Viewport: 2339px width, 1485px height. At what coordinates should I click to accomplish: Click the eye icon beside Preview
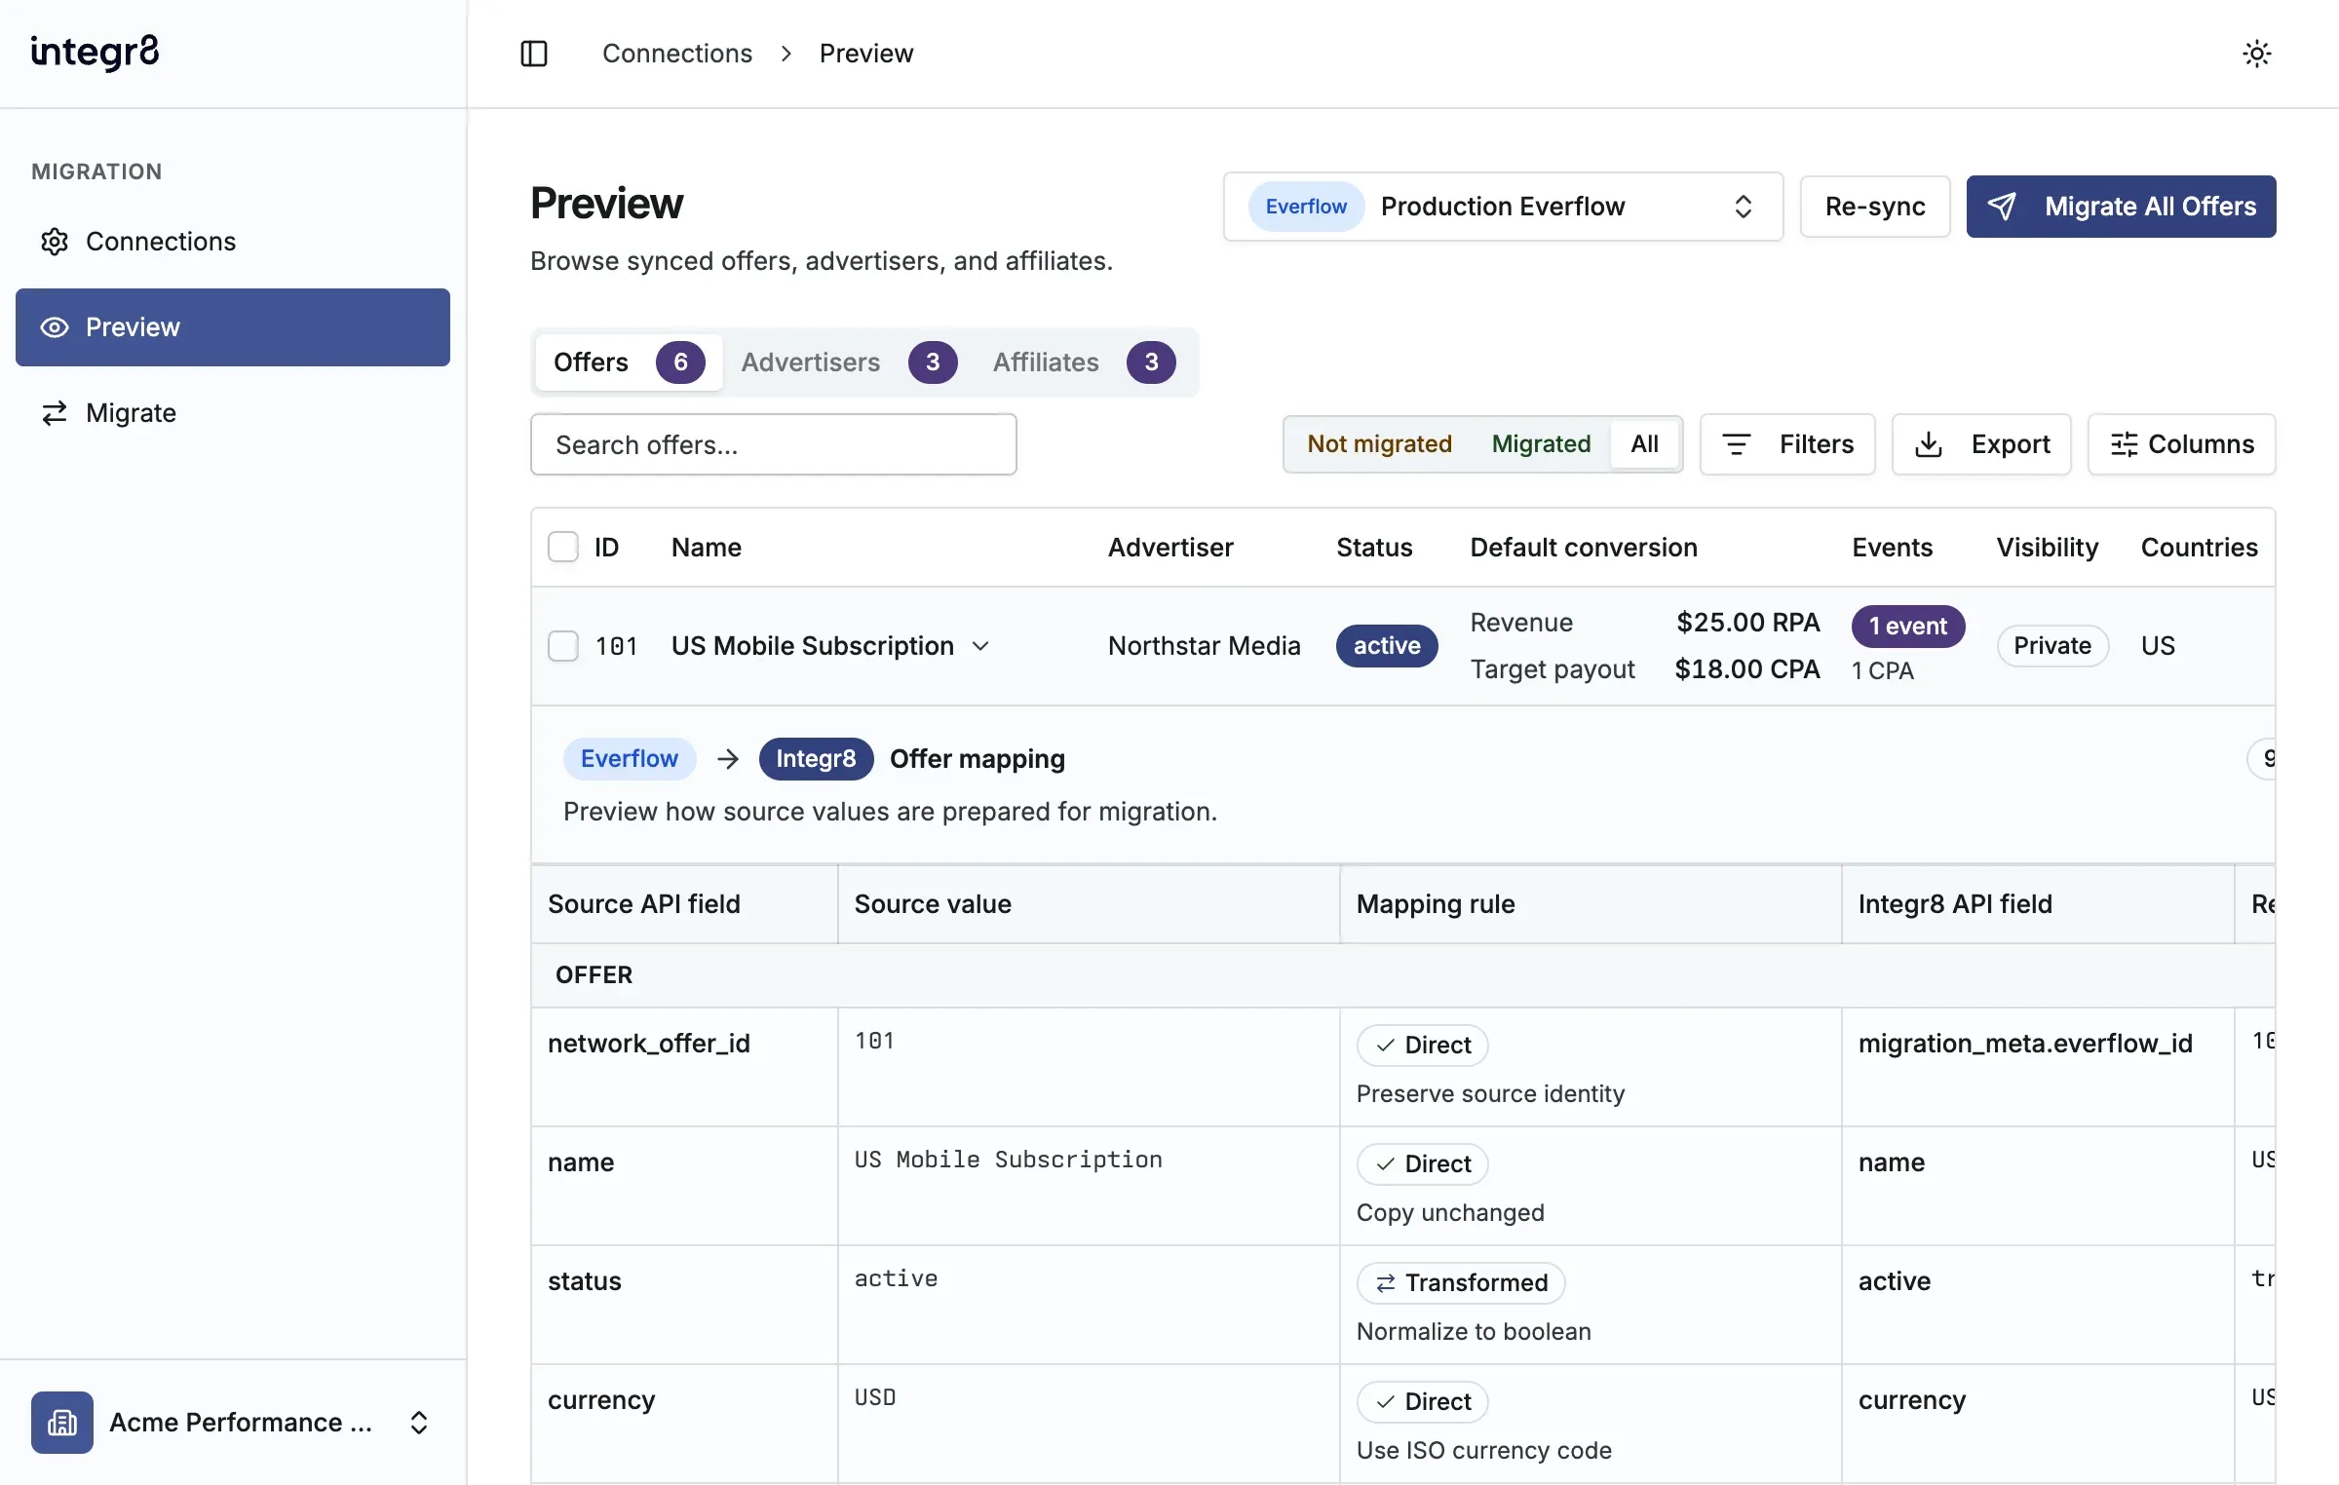(55, 327)
